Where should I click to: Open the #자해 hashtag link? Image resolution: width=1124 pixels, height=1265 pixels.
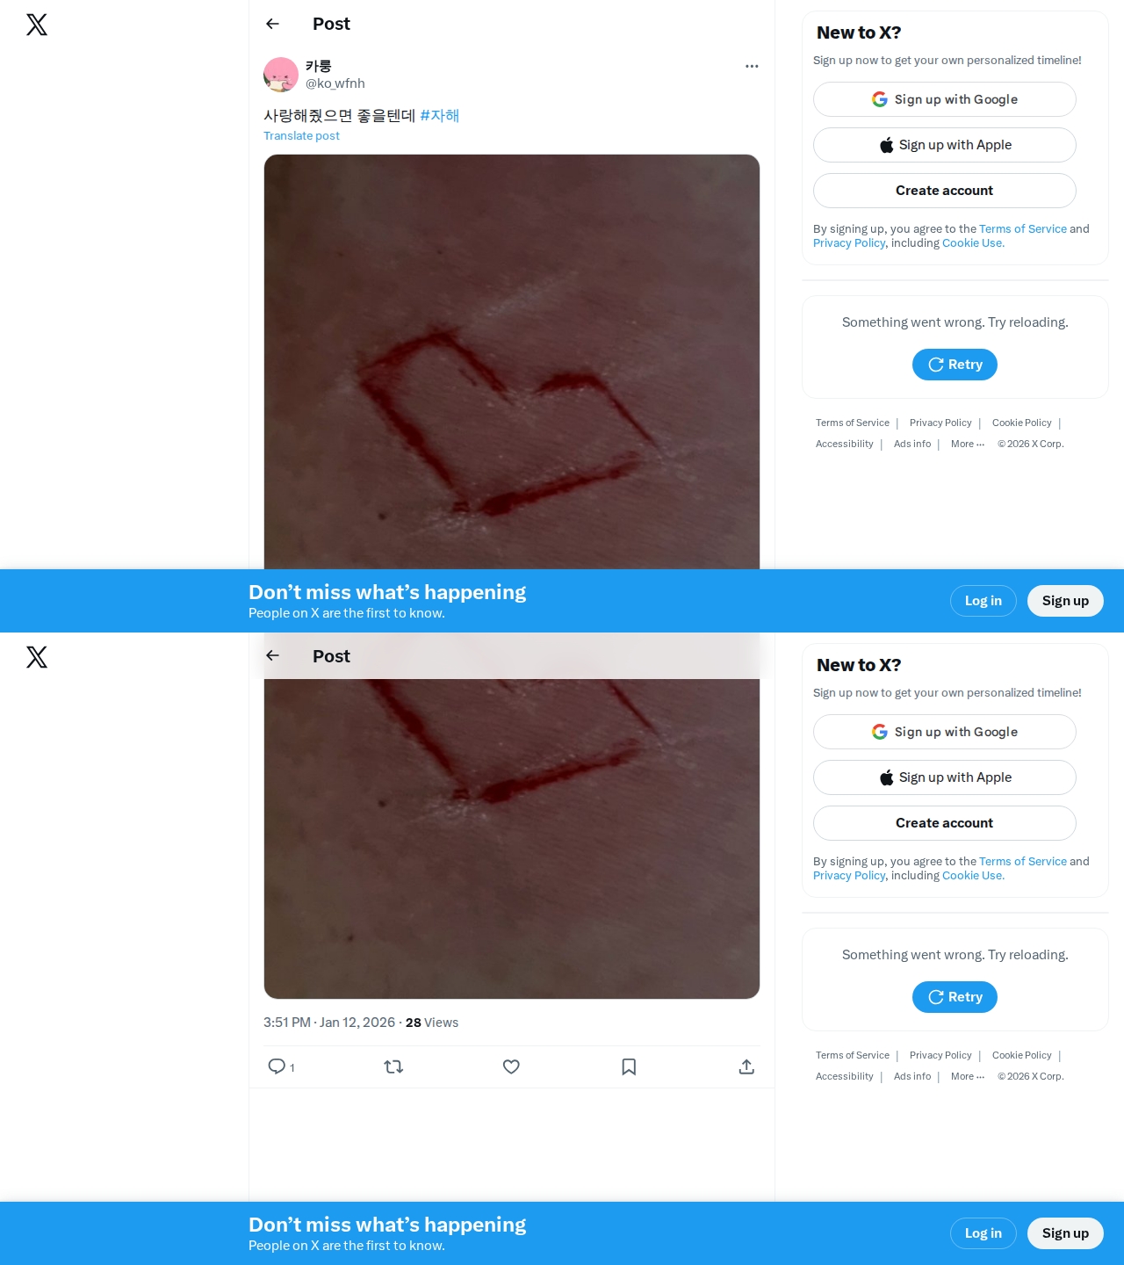(x=440, y=115)
